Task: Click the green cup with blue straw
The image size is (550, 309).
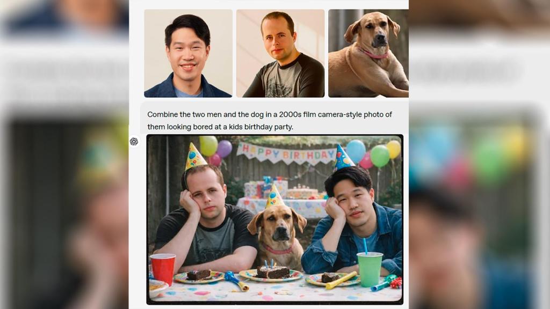Action: click(370, 267)
